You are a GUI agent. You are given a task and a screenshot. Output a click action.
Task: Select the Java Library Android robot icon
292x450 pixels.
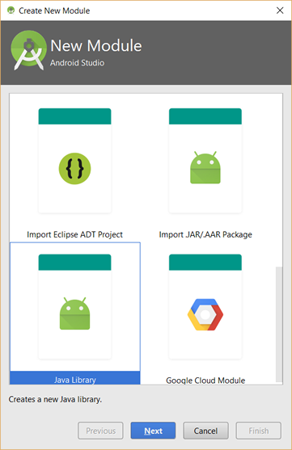coord(74,313)
